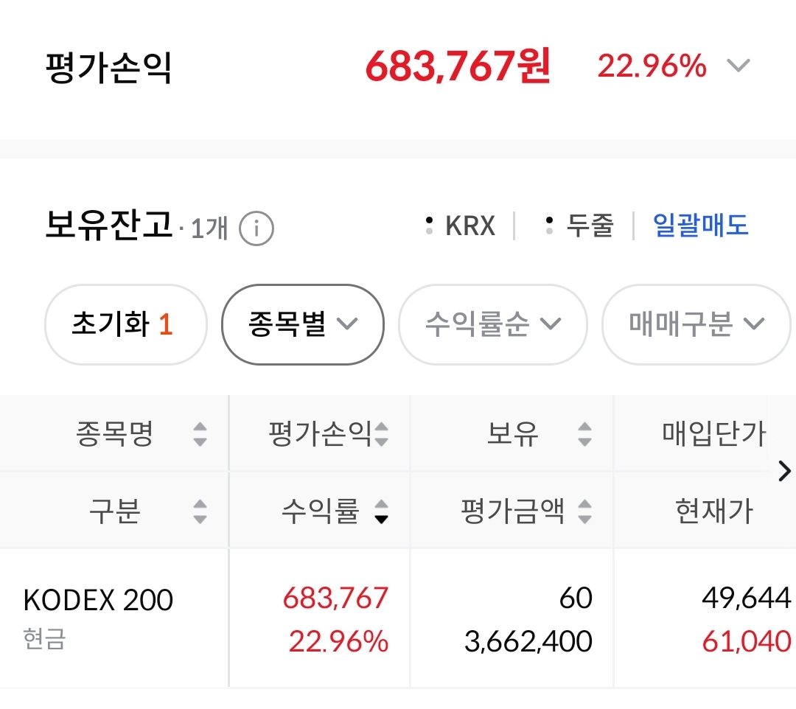
Task: Tap the 일괄매도 link
Action: point(701,226)
